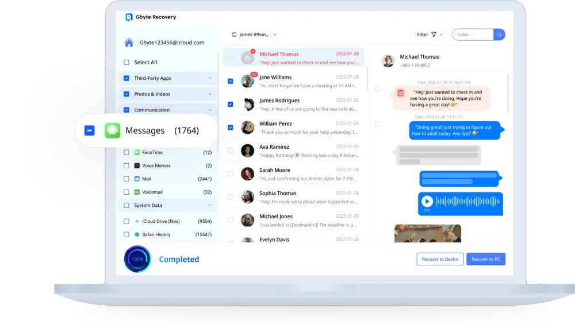Collapse the System Data section

pyautogui.click(x=209, y=205)
